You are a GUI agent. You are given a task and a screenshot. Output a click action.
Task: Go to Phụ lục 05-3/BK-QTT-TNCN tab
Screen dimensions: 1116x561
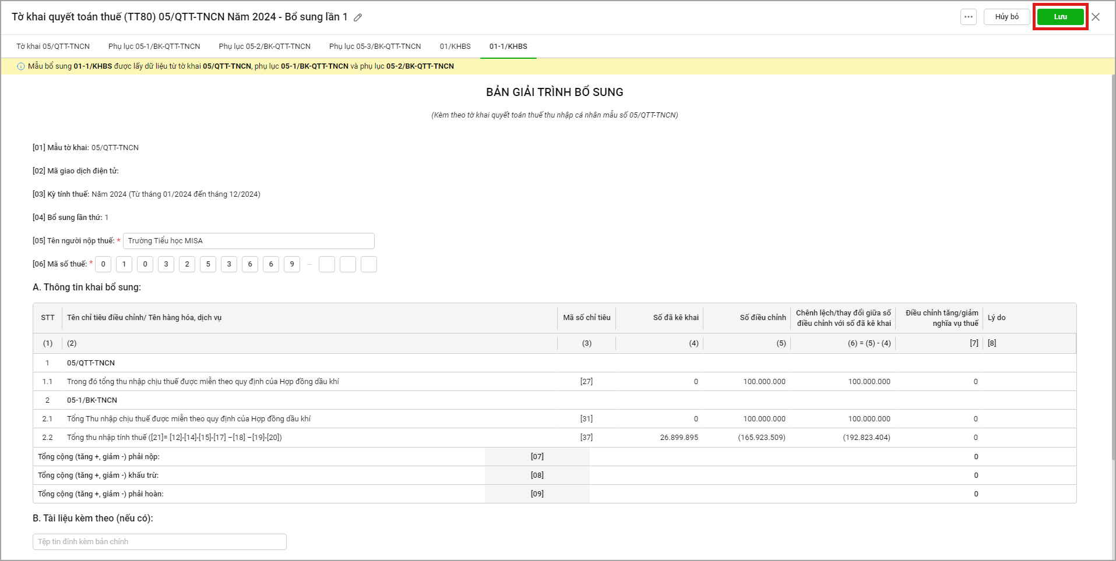point(375,47)
